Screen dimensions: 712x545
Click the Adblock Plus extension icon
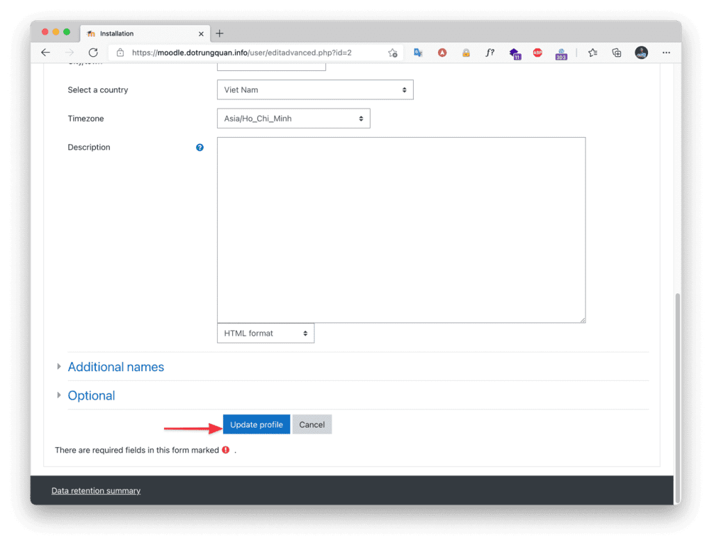pyautogui.click(x=537, y=53)
